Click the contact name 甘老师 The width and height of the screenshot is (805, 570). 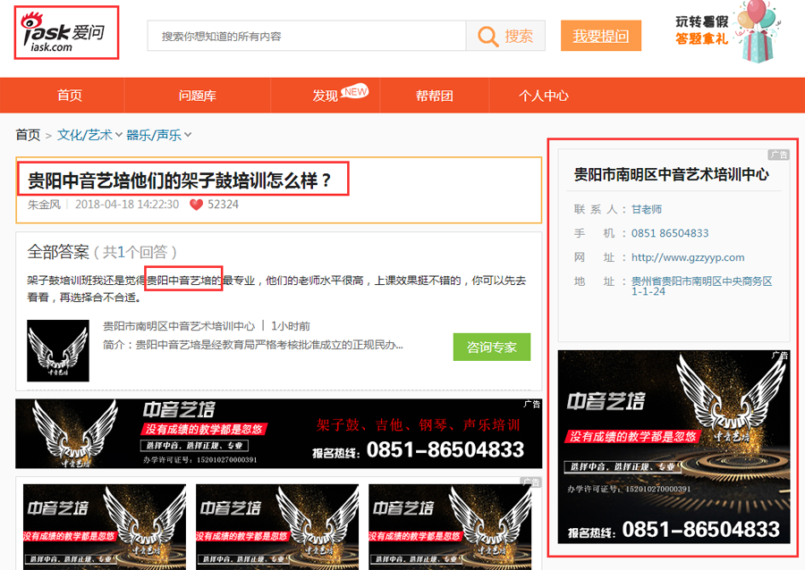pos(647,209)
